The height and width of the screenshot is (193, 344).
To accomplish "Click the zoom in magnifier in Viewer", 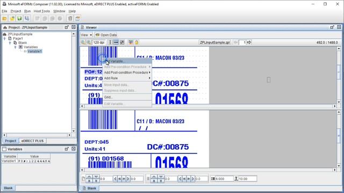I will pyautogui.click(x=89, y=42).
